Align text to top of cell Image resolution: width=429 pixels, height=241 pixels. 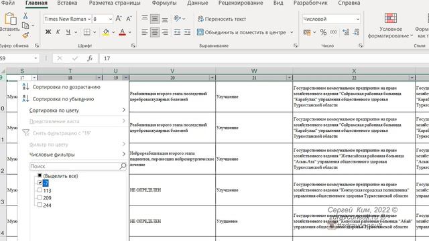[x=145, y=19]
